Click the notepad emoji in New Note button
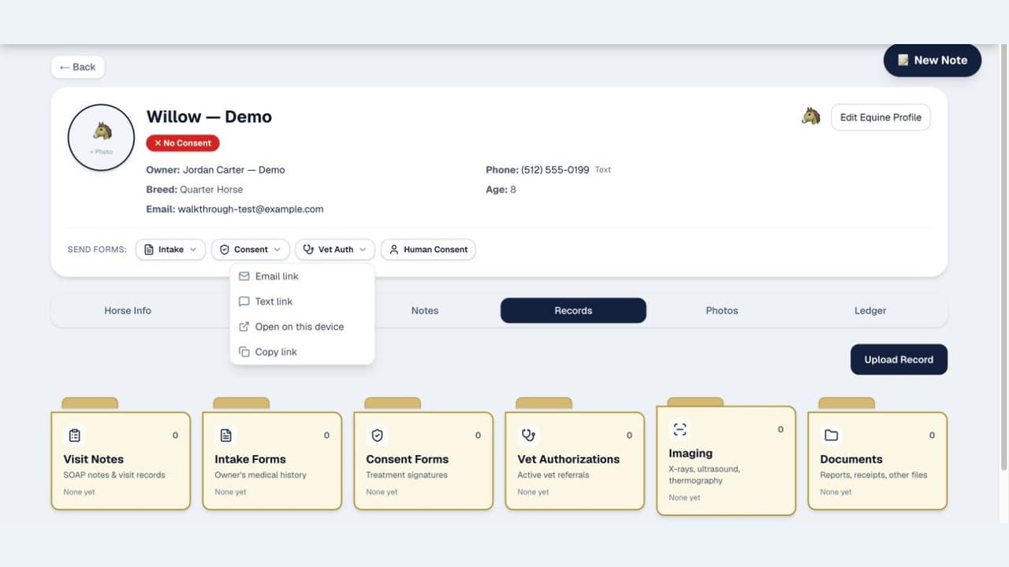The height and width of the screenshot is (567, 1009). point(903,60)
